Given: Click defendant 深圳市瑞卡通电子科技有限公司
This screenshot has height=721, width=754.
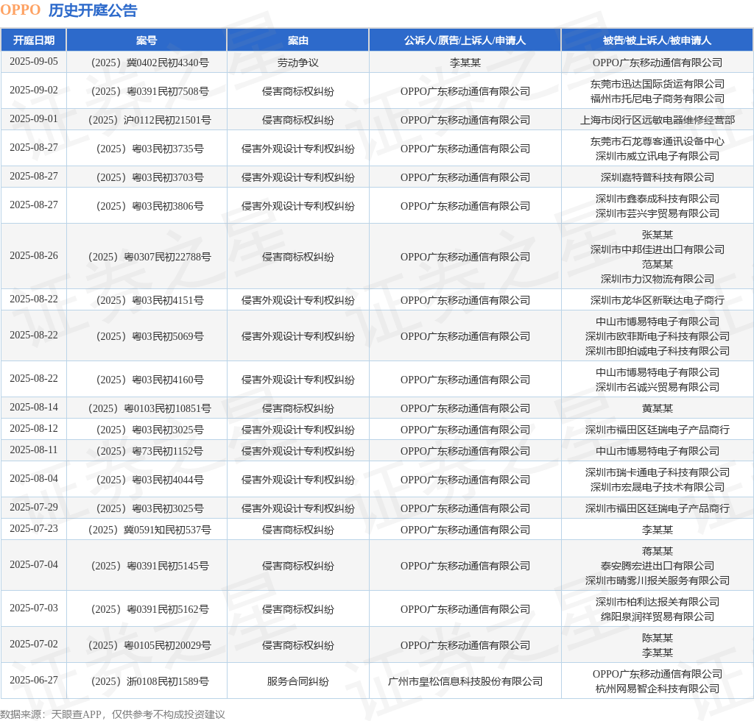Looking at the screenshot, I should coord(658,472).
